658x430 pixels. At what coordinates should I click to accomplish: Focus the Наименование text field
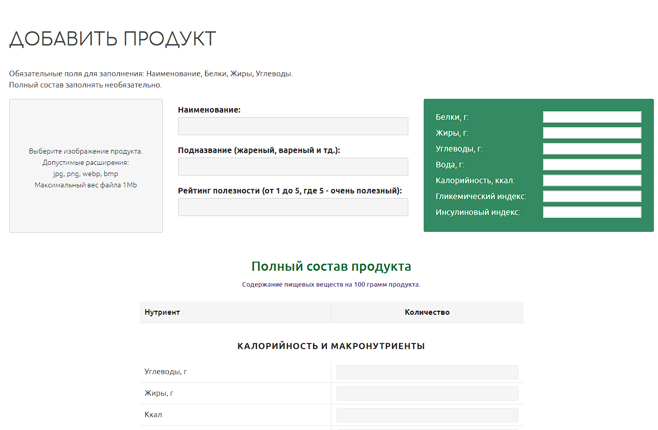293,126
